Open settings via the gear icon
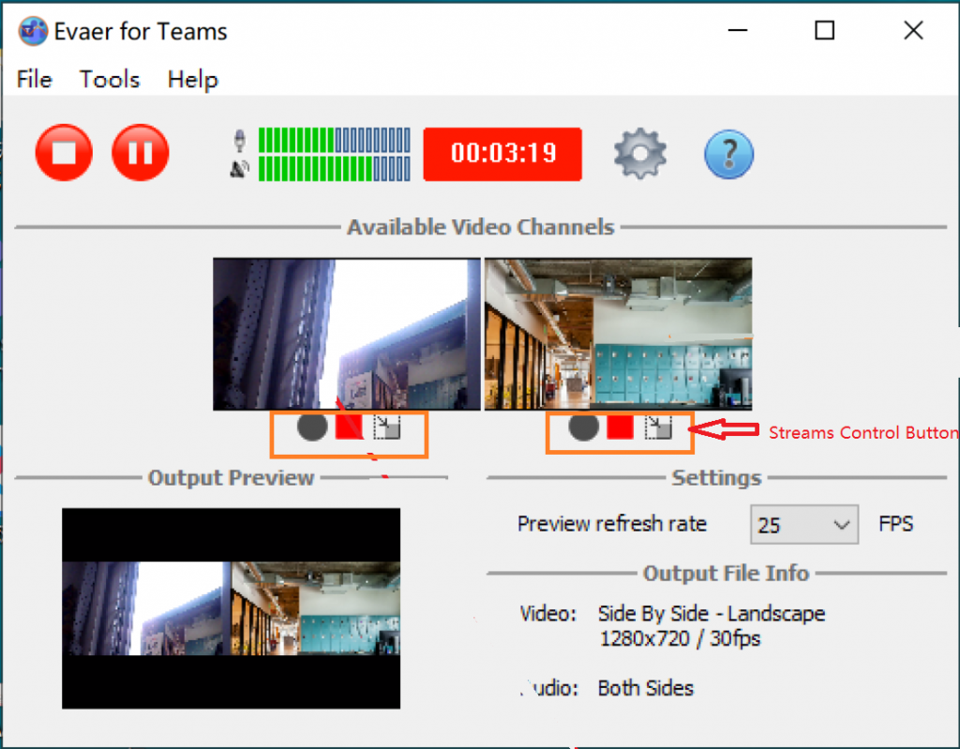Screen dimensions: 960x749 pyautogui.click(x=639, y=153)
